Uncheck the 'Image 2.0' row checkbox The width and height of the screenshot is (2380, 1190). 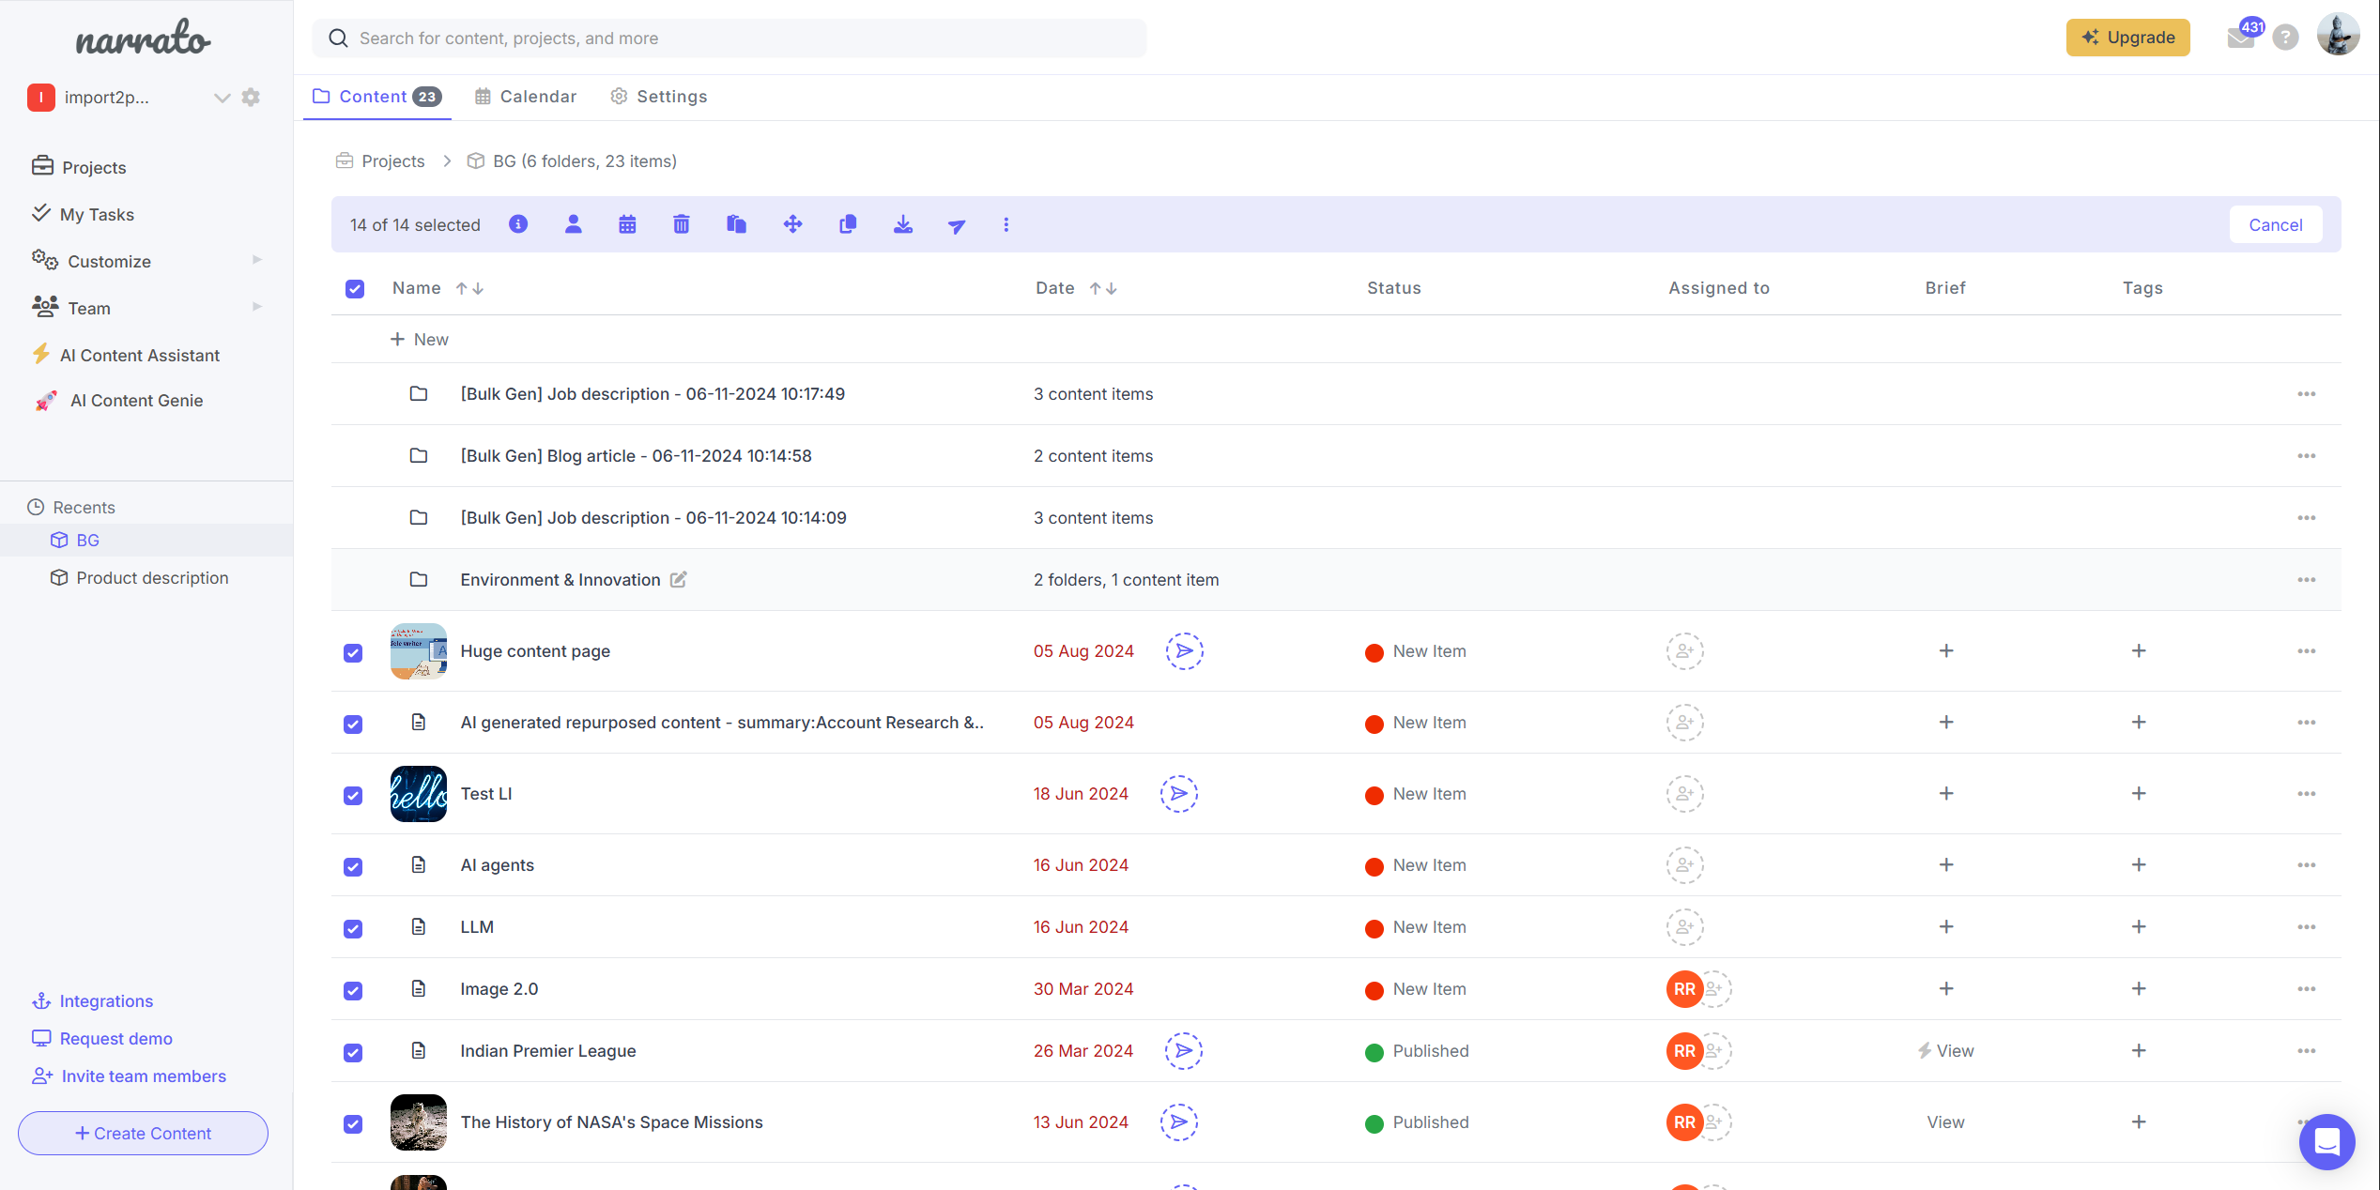(353, 990)
